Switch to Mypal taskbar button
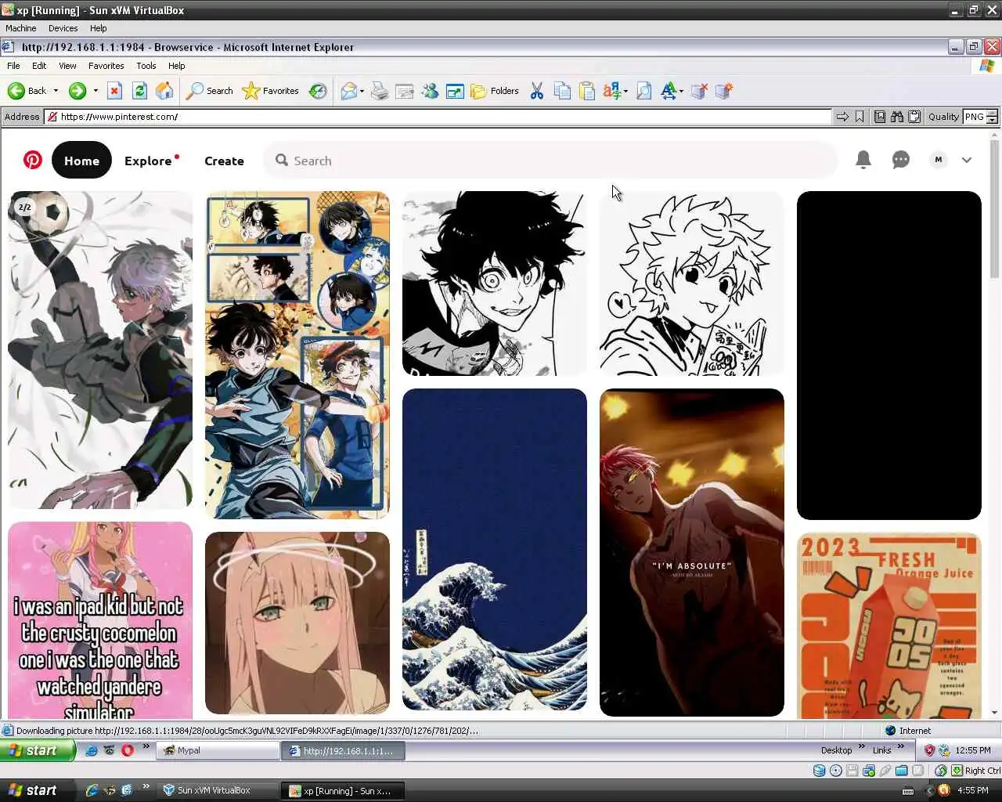1002x802 pixels. click(x=218, y=750)
